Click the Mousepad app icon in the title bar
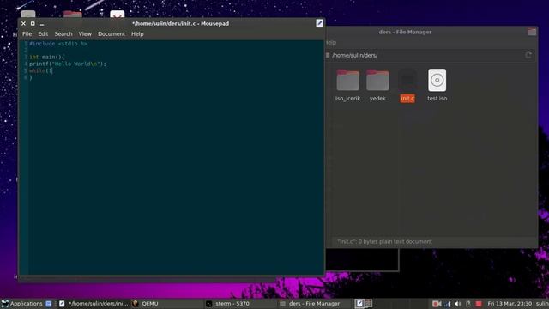 click(319, 23)
